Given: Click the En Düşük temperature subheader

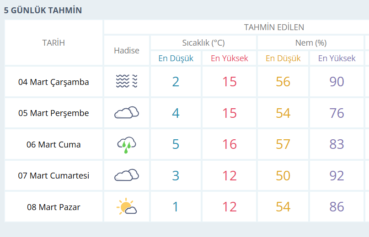Looking at the screenshot, I should tap(176, 58).
